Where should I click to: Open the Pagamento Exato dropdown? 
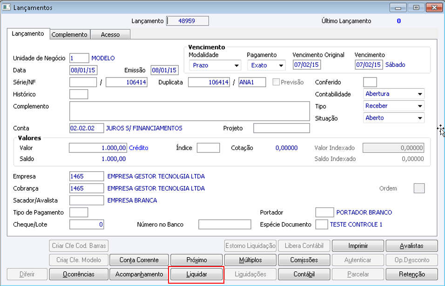coord(266,65)
